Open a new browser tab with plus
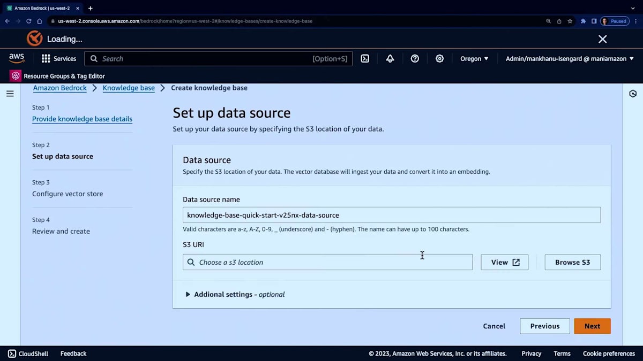The image size is (643, 361). coord(90,8)
